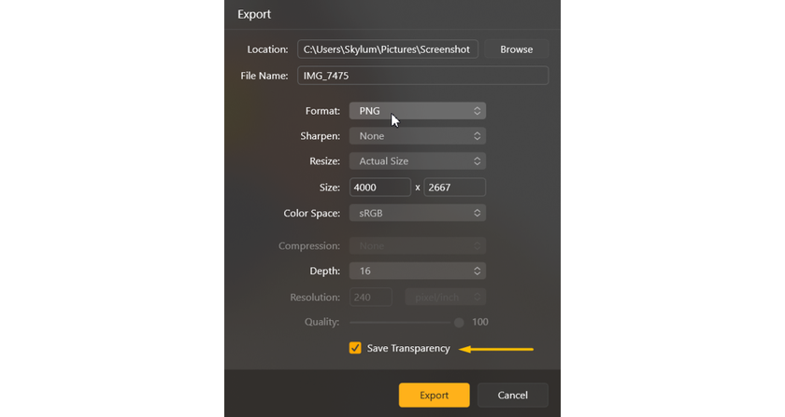Viewport: 785px width, 417px height.
Task: Click the Color Space label
Action: [x=311, y=213]
